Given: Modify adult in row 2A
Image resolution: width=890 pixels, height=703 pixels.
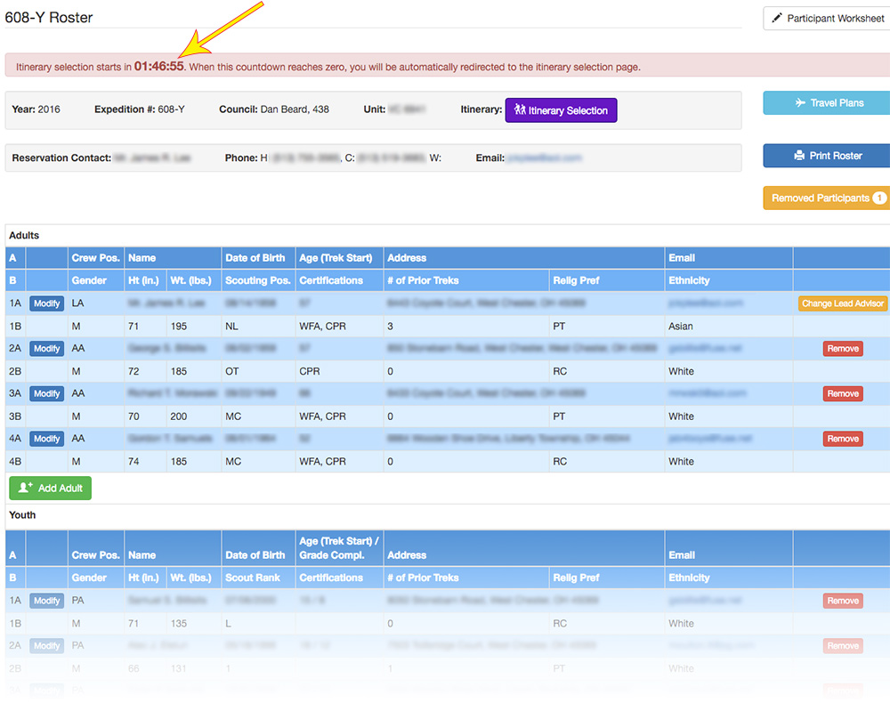Looking at the screenshot, I should tap(46, 348).
